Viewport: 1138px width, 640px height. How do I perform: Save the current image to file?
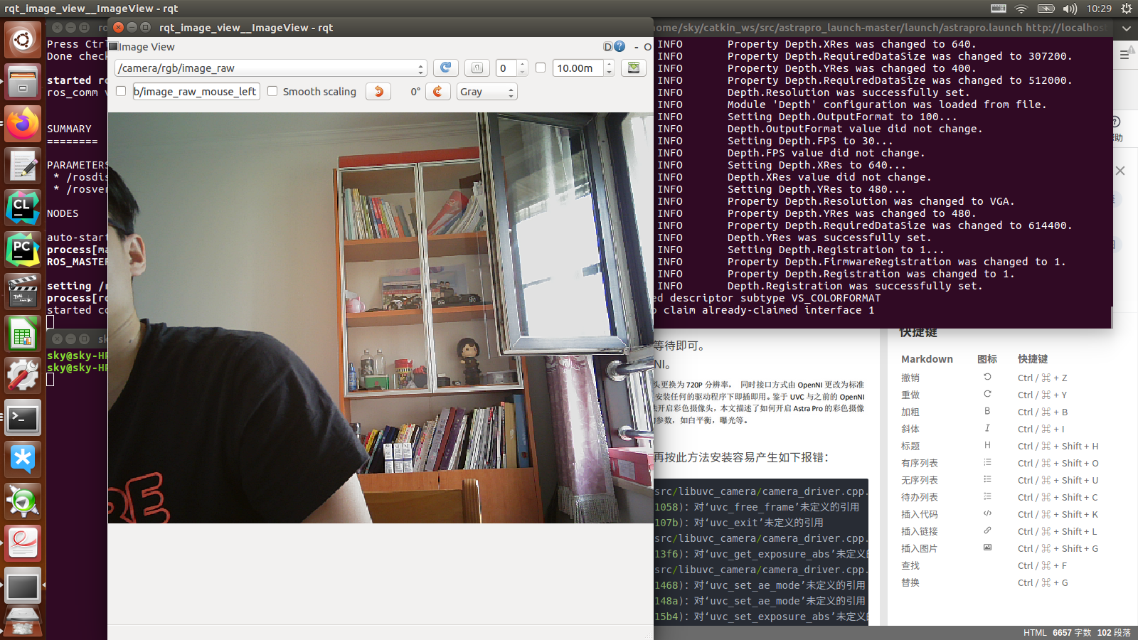point(633,68)
